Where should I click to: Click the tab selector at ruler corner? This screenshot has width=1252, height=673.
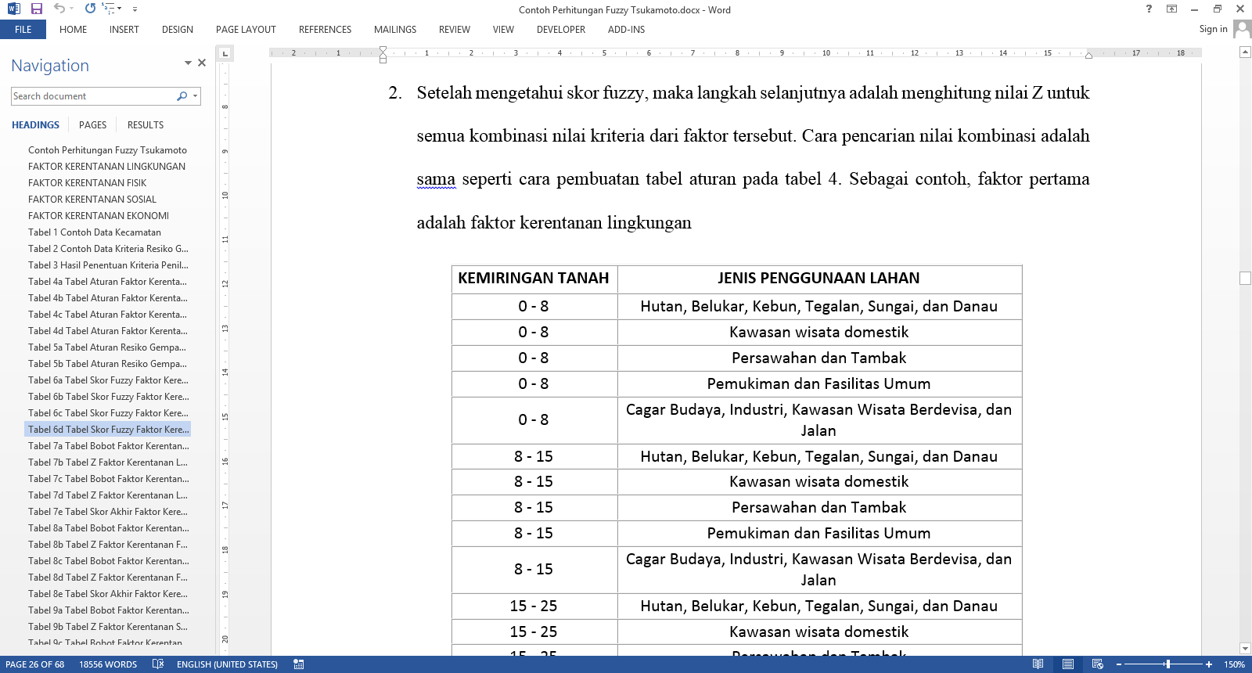click(x=225, y=53)
